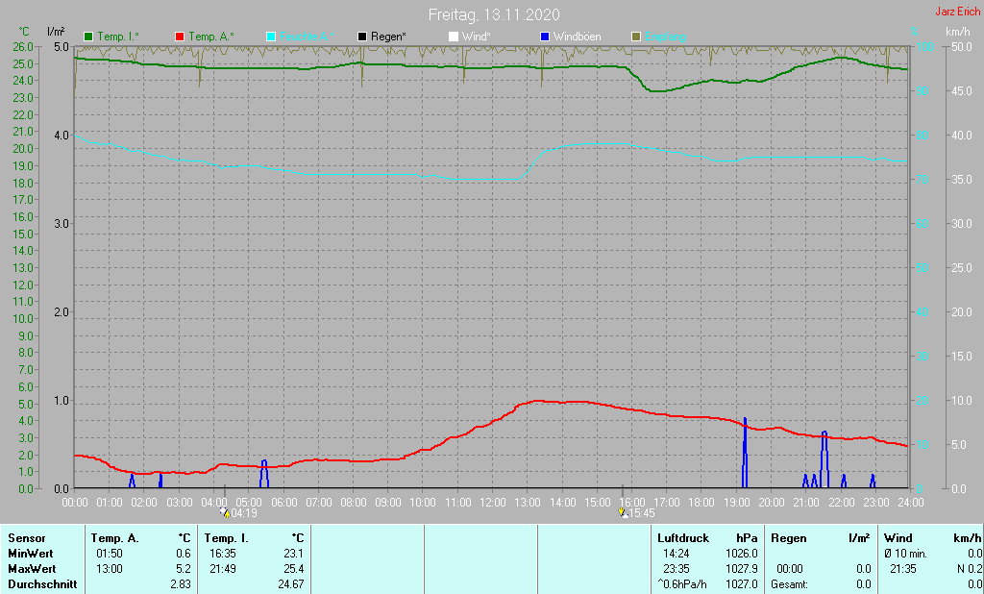
Task: Click the 'Gesamt:' rain total label
Action: pyautogui.click(x=790, y=584)
